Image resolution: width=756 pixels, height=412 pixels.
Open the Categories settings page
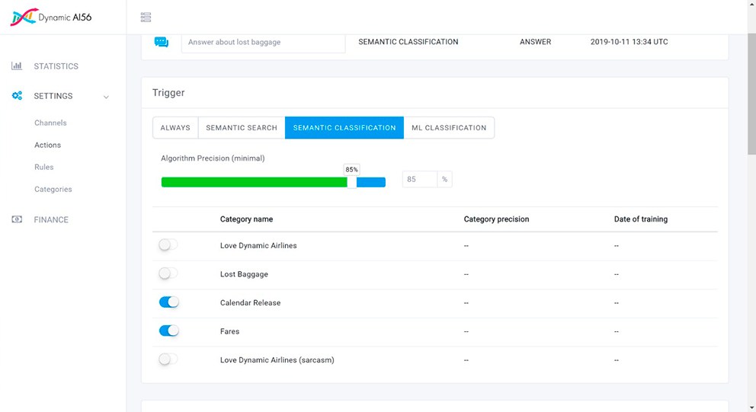click(53, 189)
